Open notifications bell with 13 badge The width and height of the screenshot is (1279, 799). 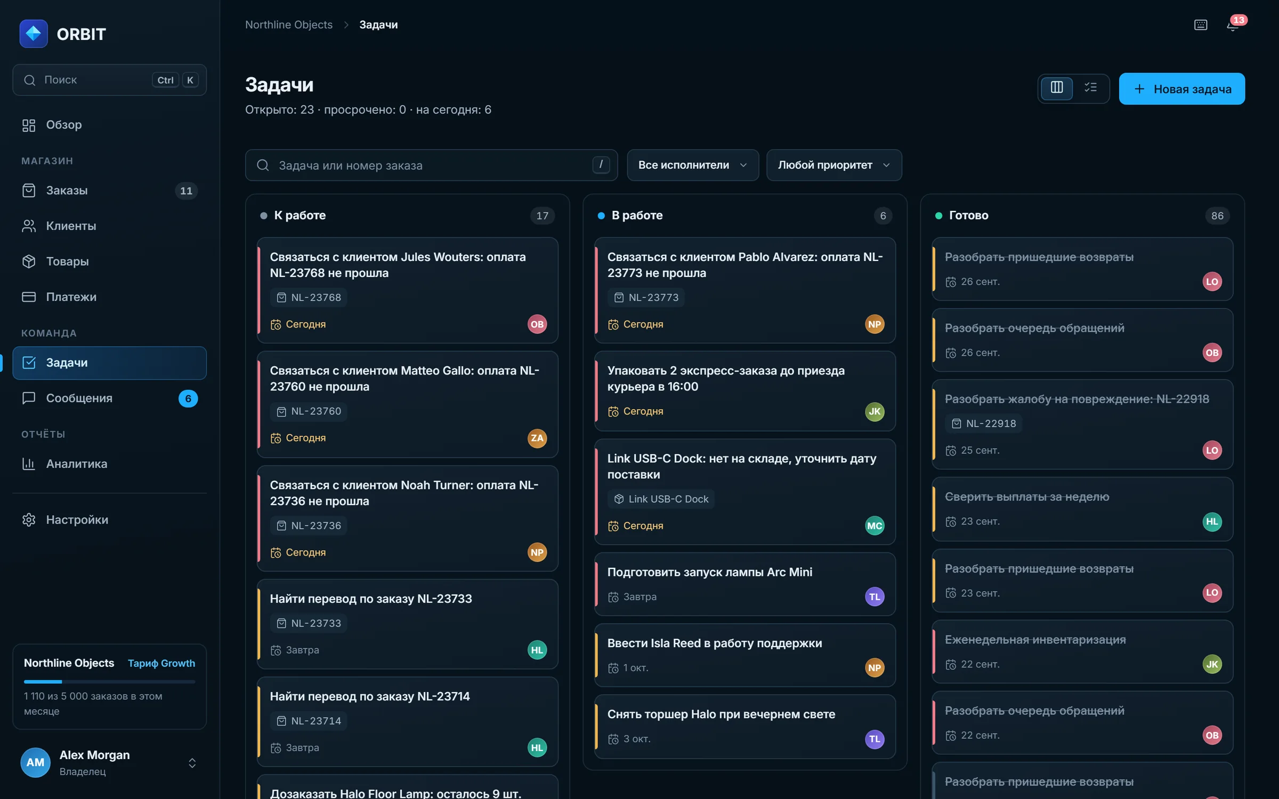click(1233, 25)
